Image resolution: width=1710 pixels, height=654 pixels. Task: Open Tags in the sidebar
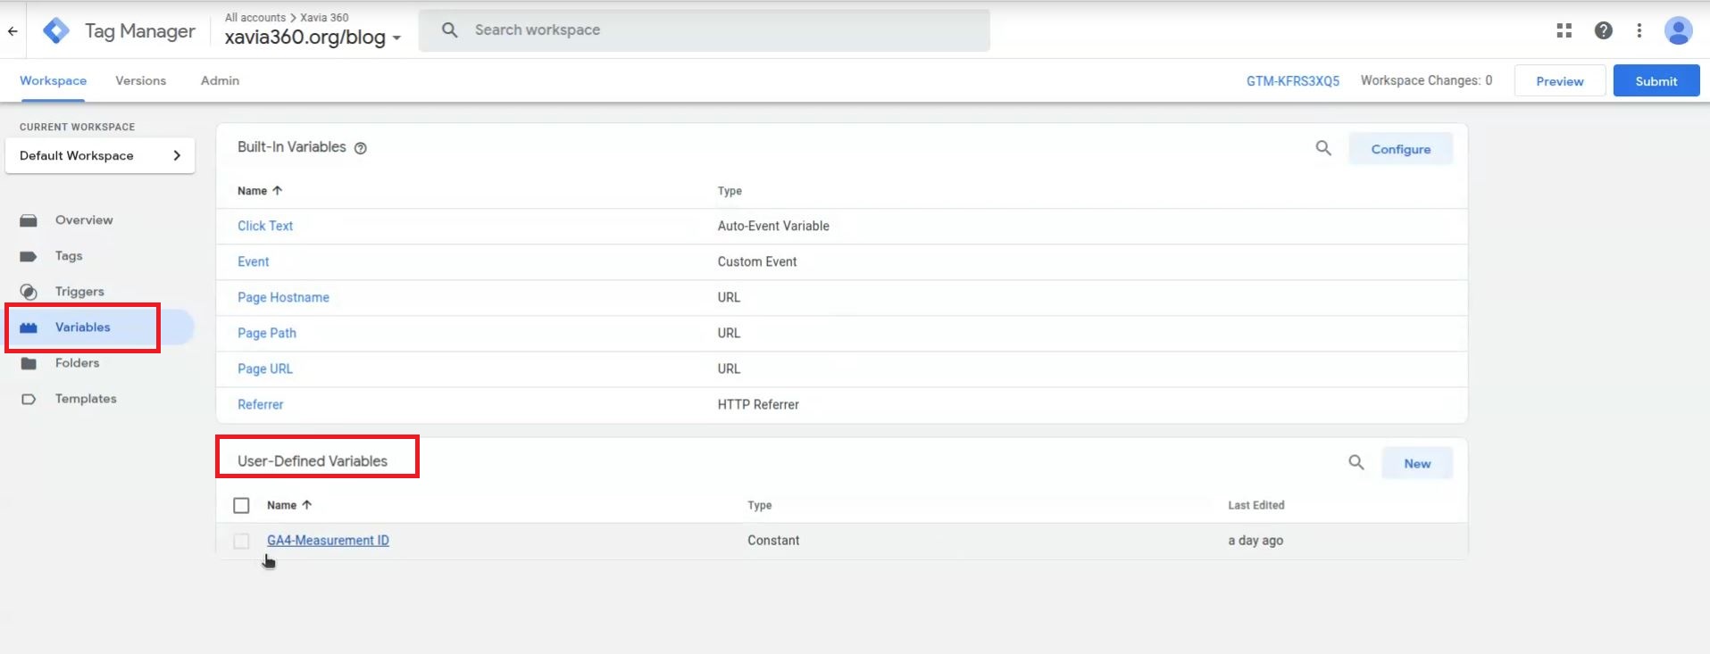[69, 256]
